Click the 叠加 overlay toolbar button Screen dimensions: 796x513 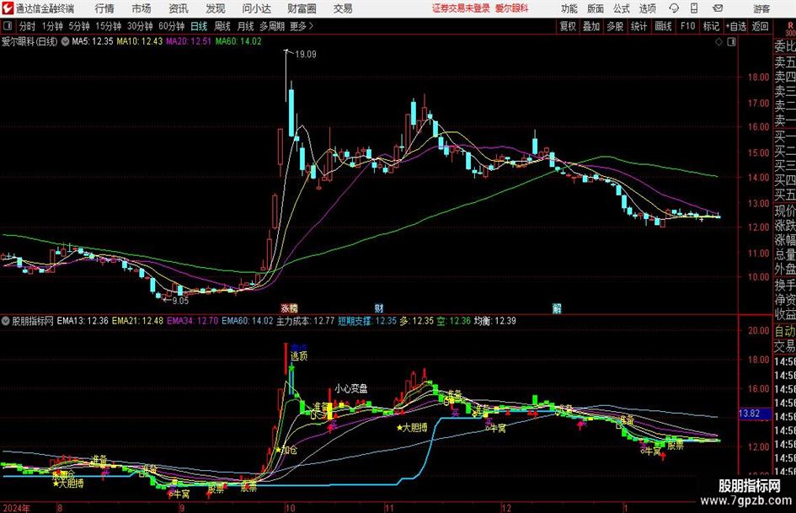tap(591, 26)
